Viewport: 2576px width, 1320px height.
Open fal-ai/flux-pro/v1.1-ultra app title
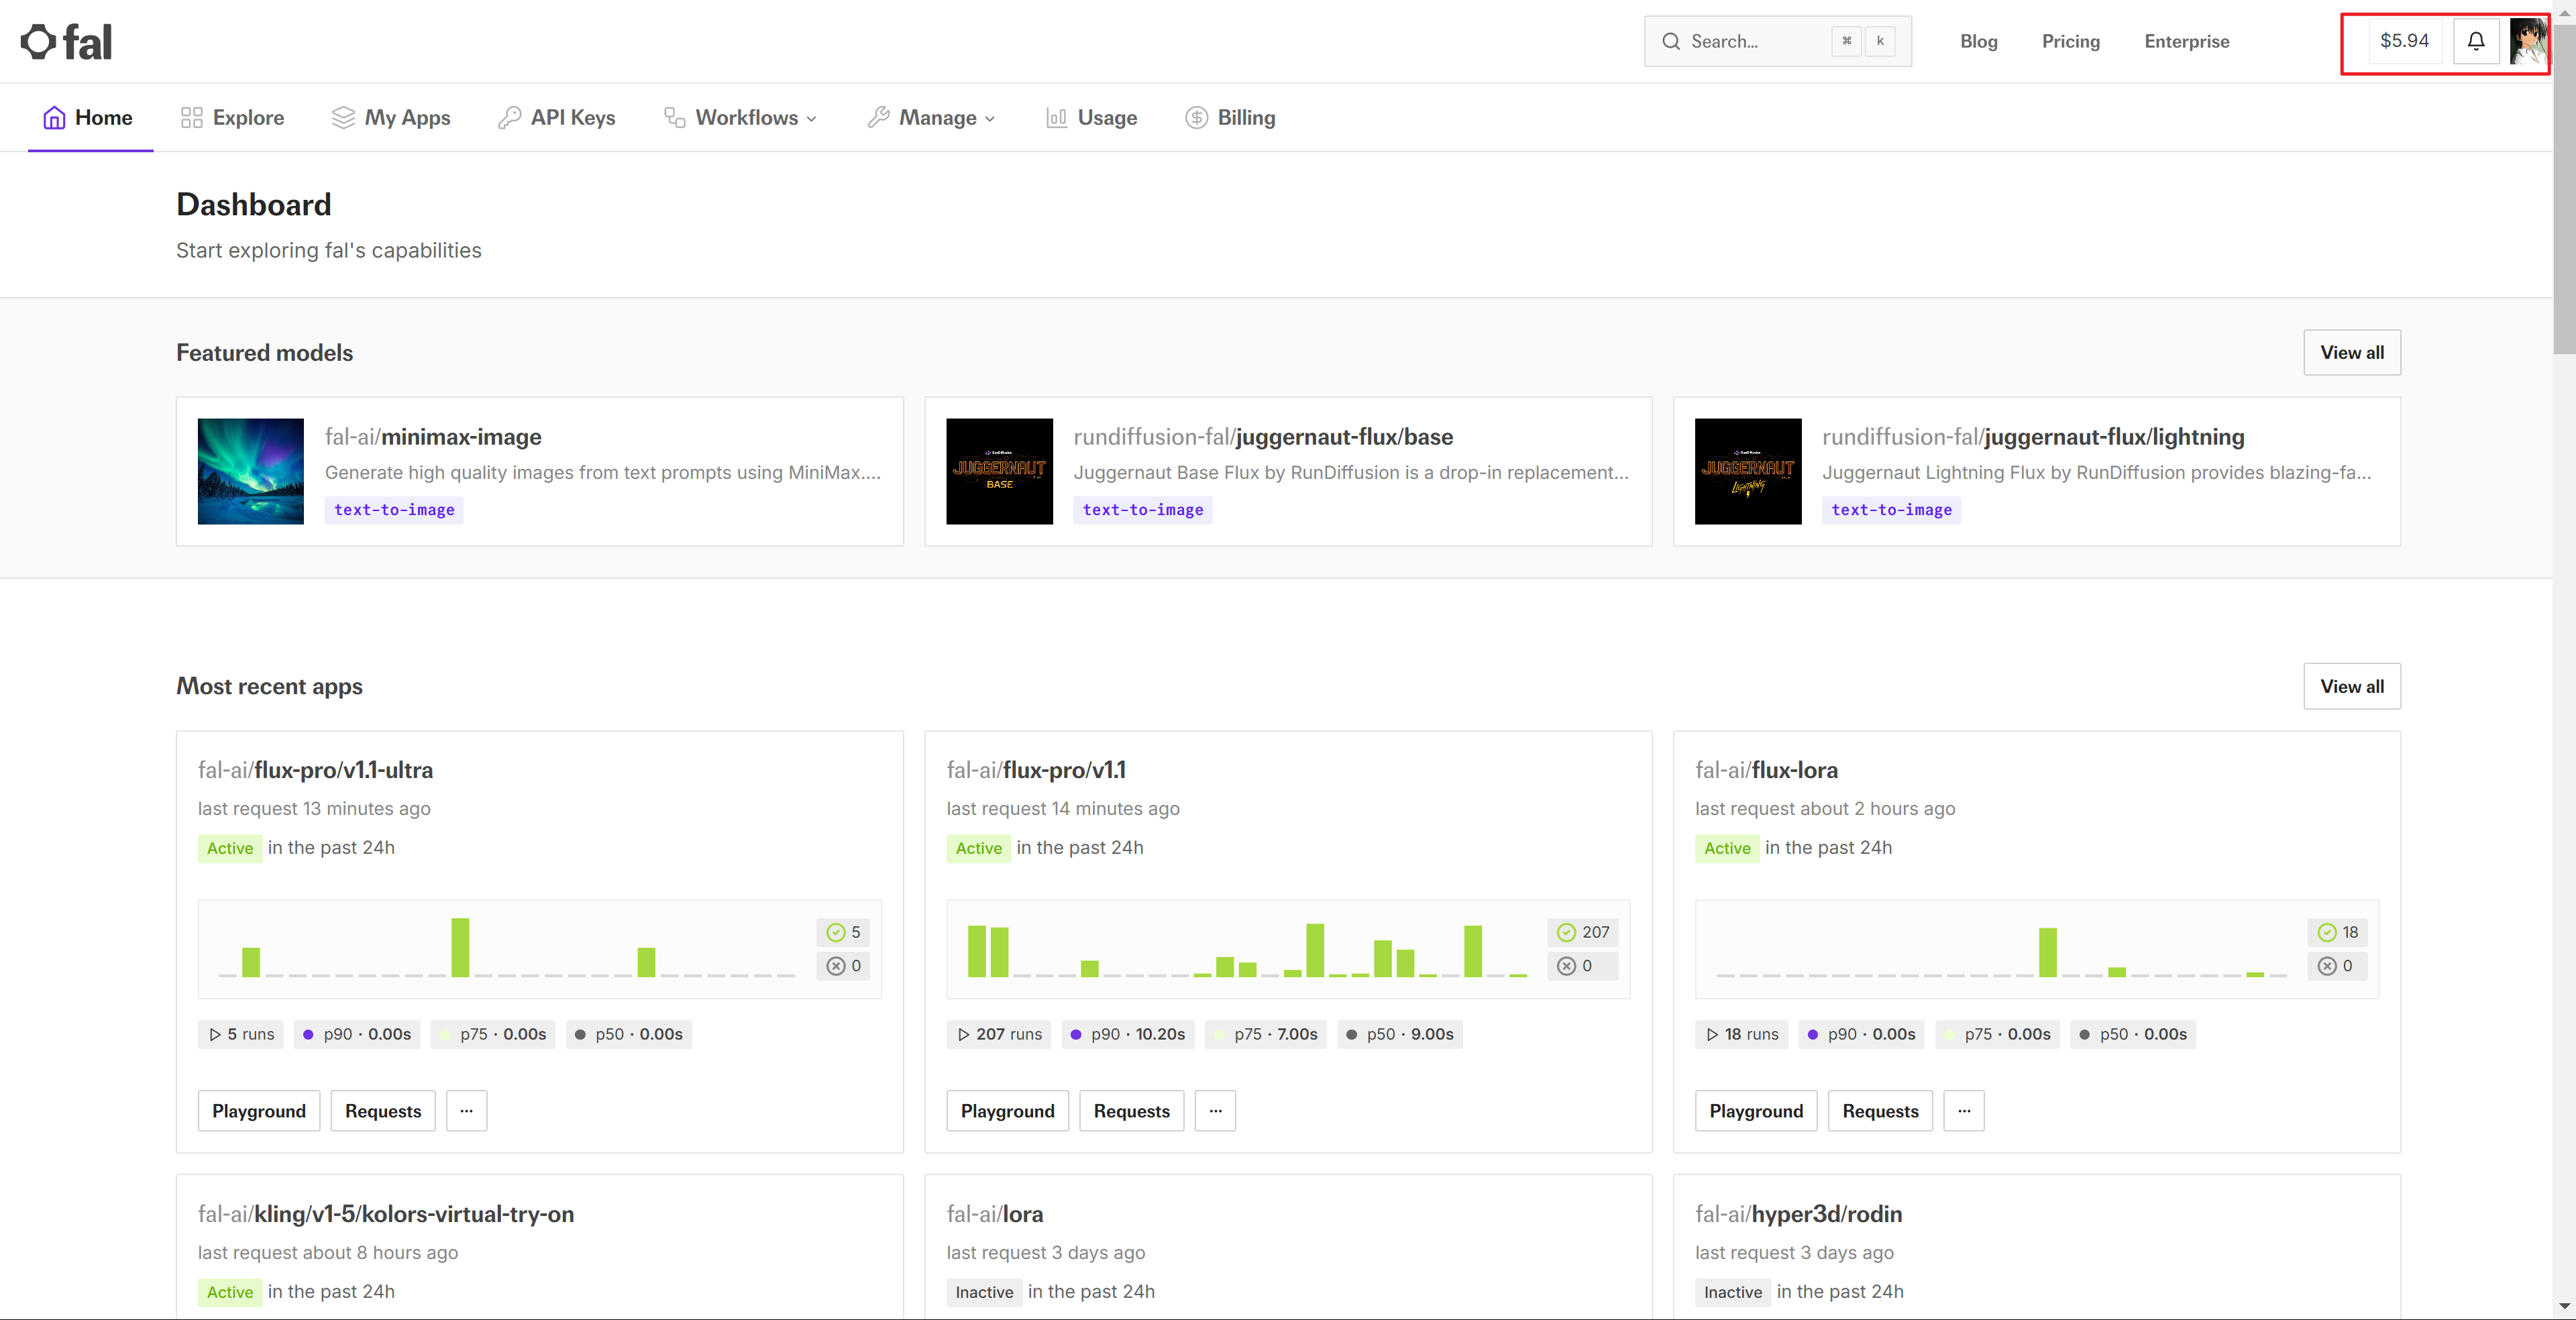(315, 770)
